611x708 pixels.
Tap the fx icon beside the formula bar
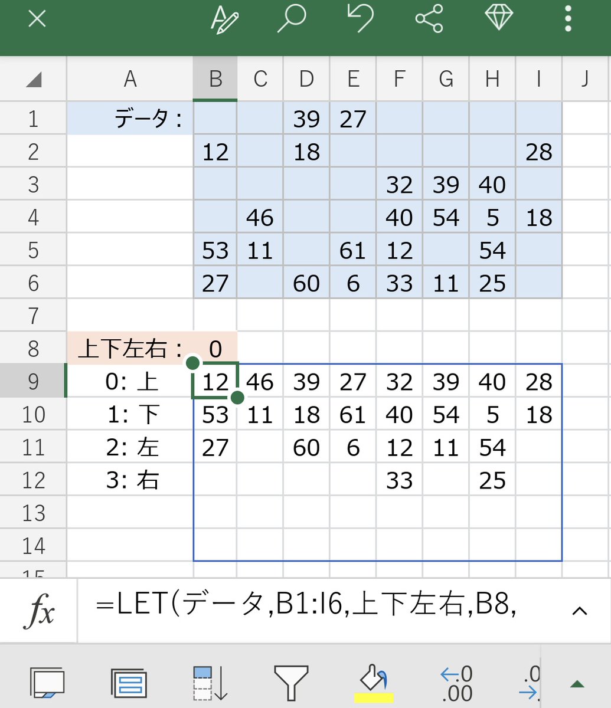tap(38, 611)
